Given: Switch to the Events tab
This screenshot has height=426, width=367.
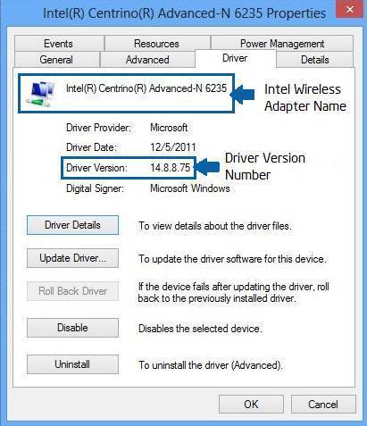Looking at the screenshot, I should point(59,44).
